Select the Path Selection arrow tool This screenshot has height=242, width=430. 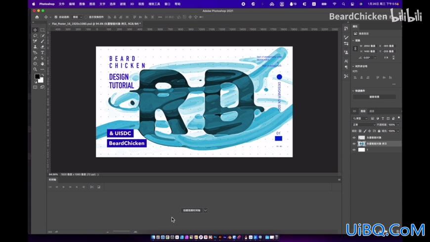point(42,58)
